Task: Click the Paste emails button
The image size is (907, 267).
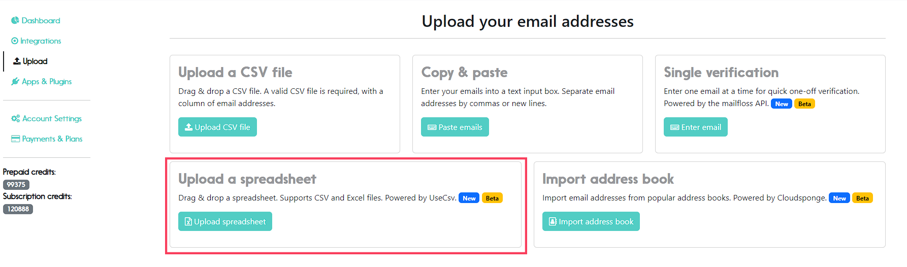Action: (455, 127)
